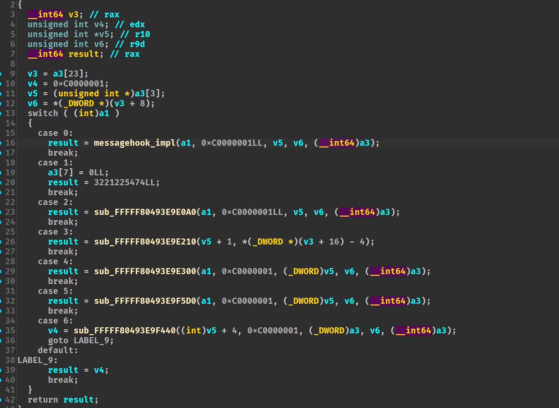This screenshot has height=408, width=559.
Task: Select the sub_FFFFF80493E9E210 function call
Action: point(145,241)
